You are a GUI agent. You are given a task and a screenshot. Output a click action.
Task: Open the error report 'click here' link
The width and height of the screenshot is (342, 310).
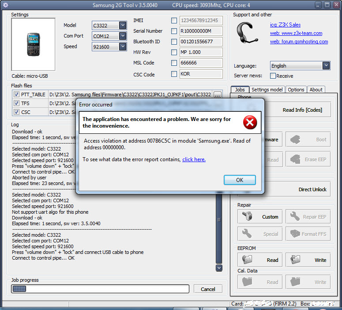[x=194, y=159]
